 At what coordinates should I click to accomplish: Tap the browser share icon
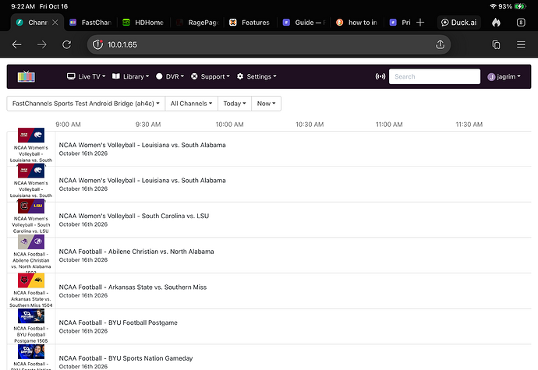pos(441,44)
